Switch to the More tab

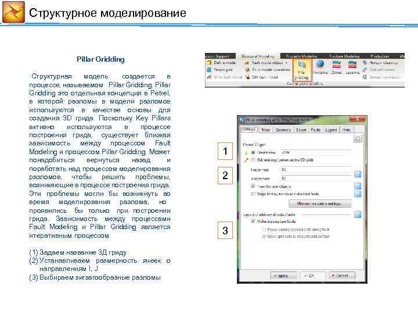click(x=265, y=130)
